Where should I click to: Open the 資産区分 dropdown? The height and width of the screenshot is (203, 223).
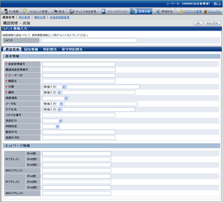[52, 121]
